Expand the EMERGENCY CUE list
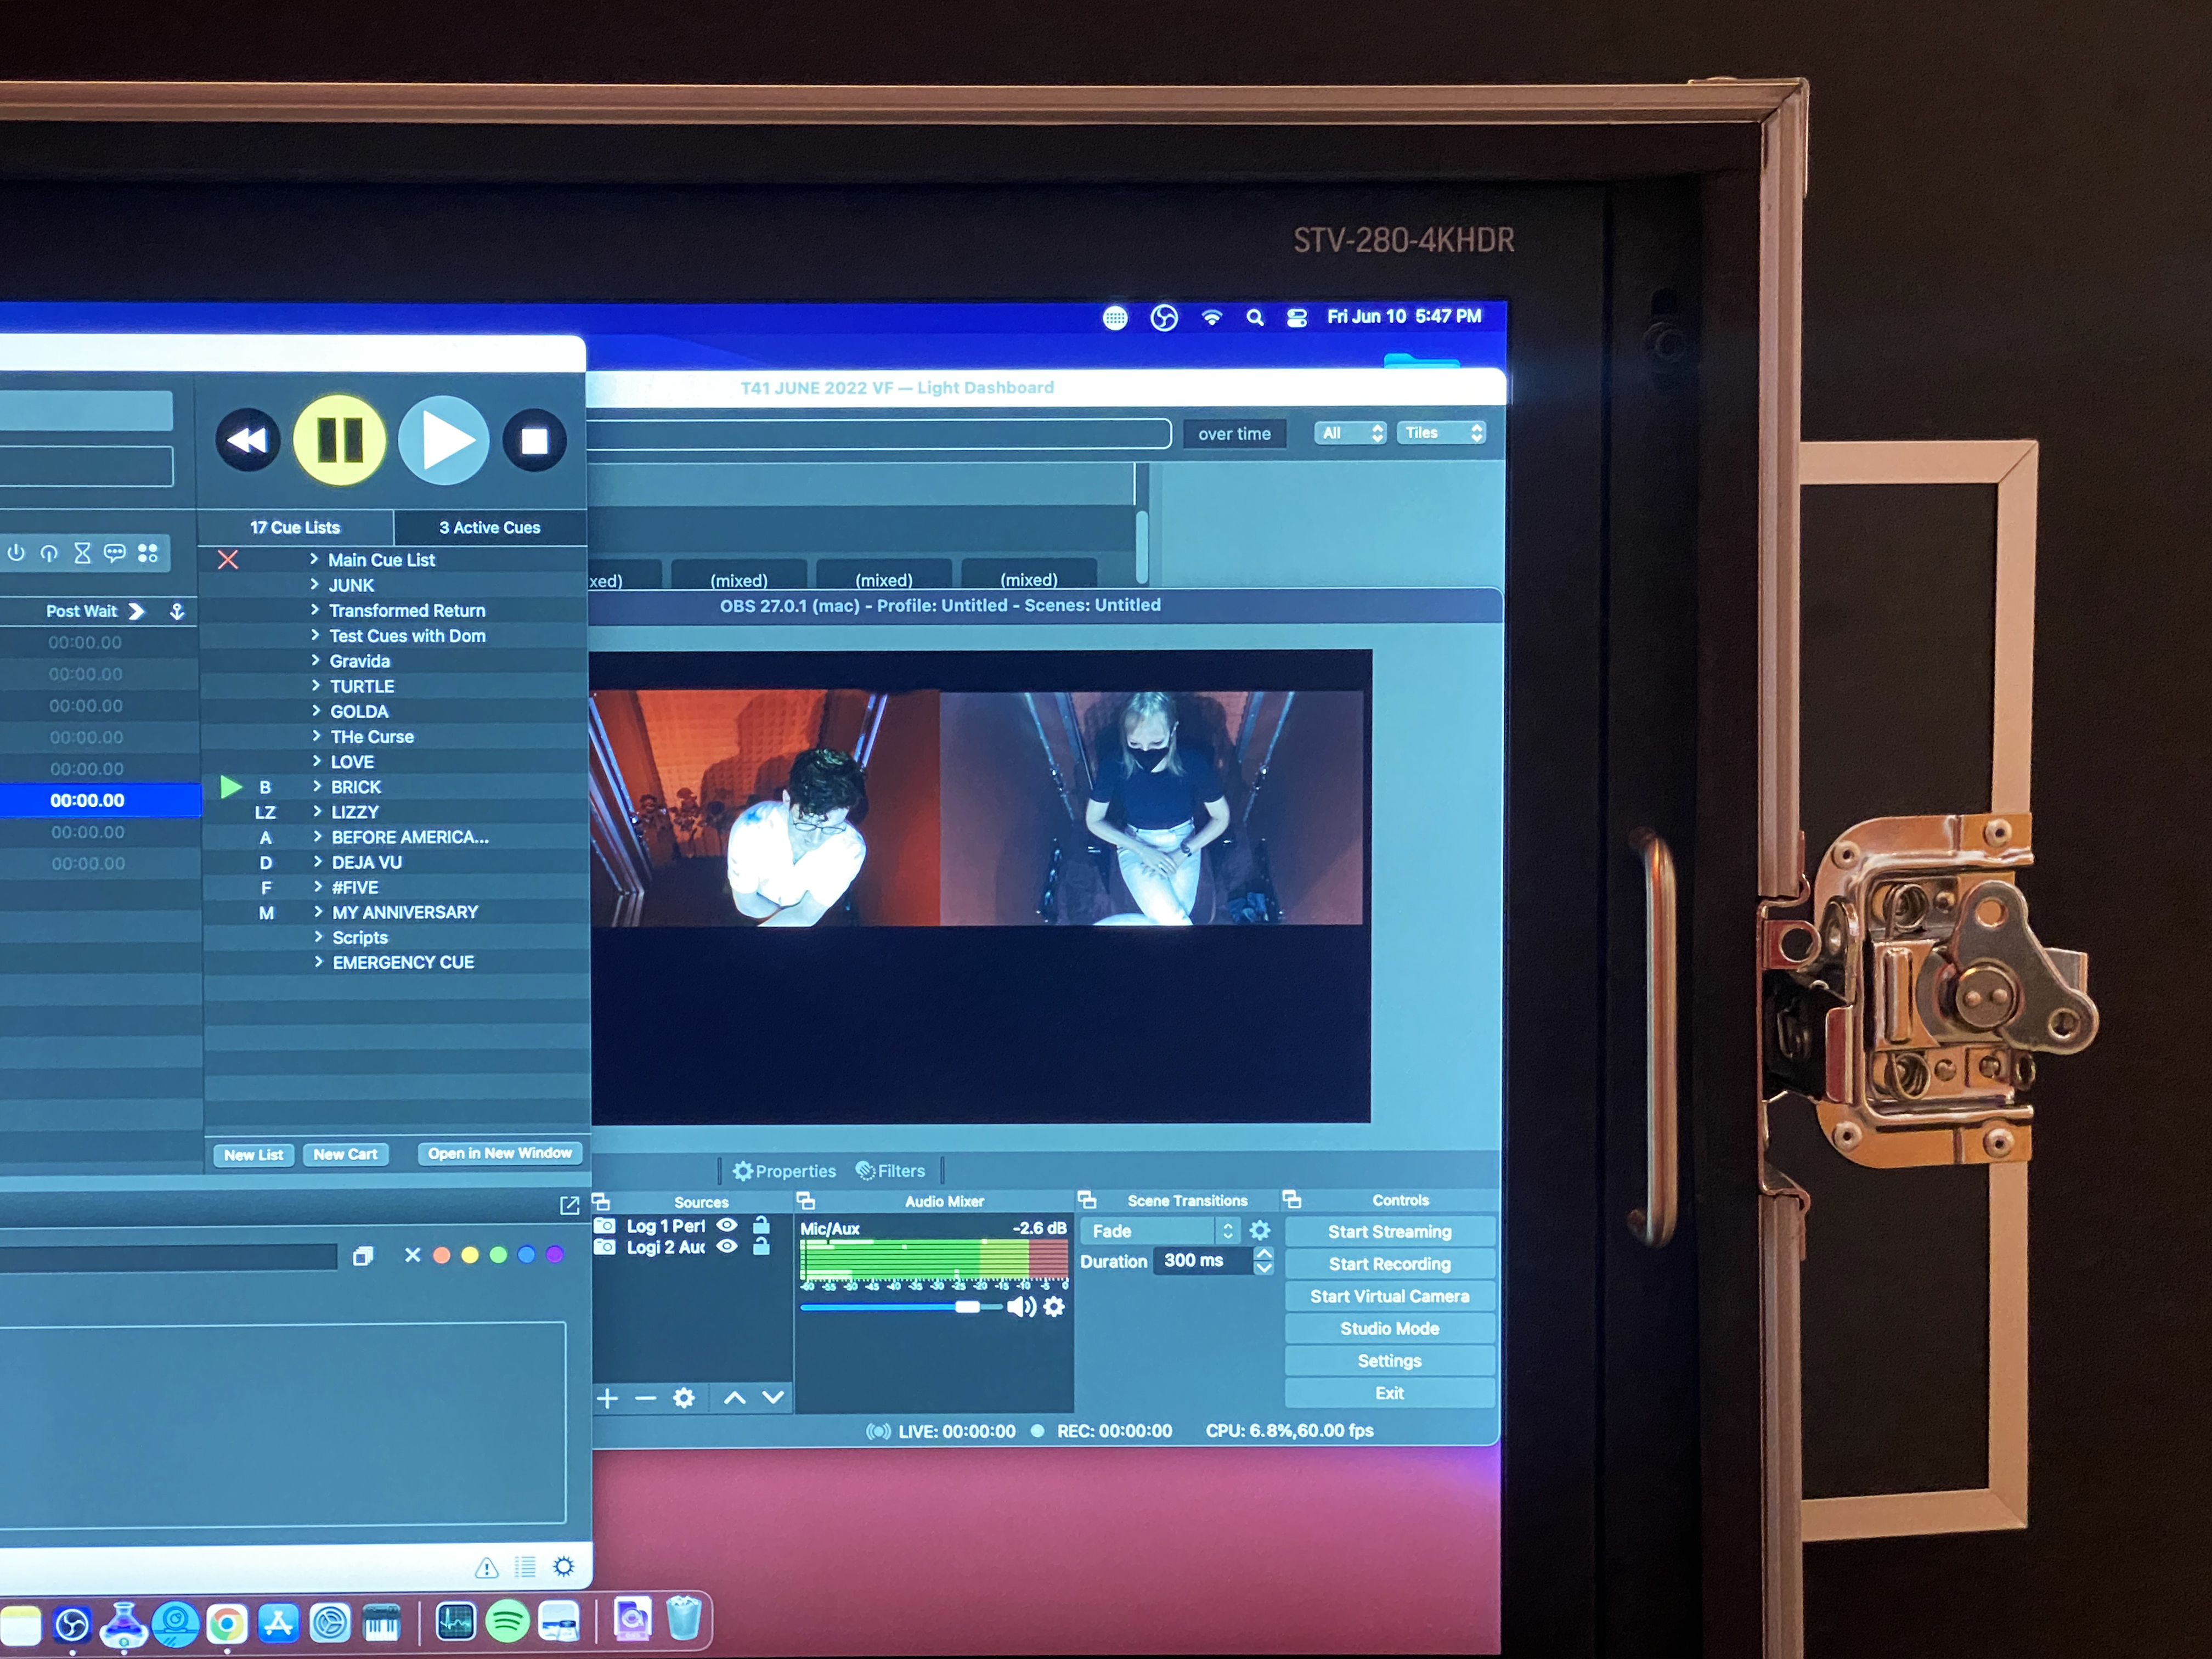Screen dimensions: 2212x1659 (319, 962)
